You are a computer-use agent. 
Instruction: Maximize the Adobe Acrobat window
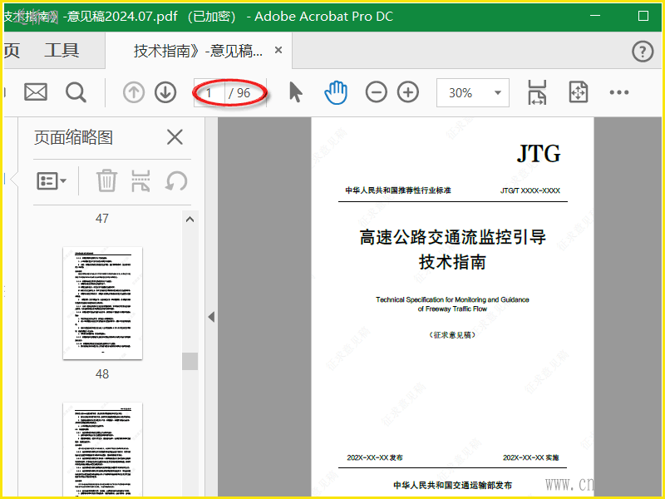tap(643, 16)
